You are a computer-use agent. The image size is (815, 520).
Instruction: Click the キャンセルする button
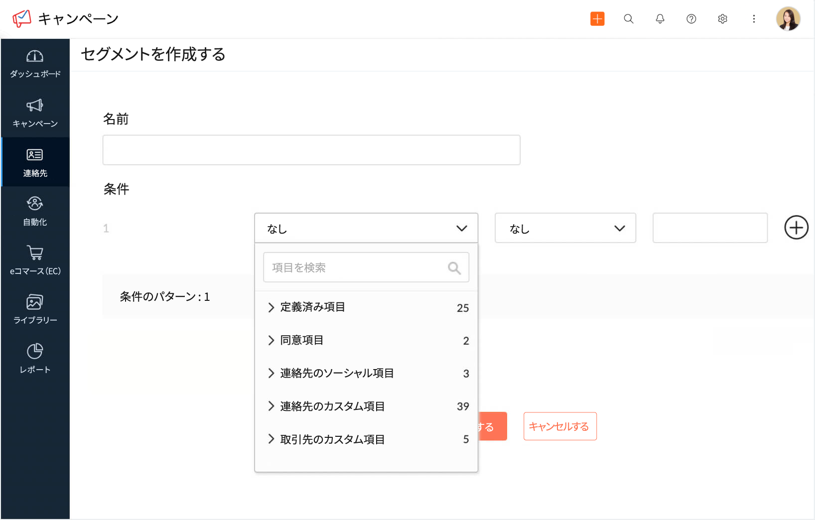click(559, 426)
